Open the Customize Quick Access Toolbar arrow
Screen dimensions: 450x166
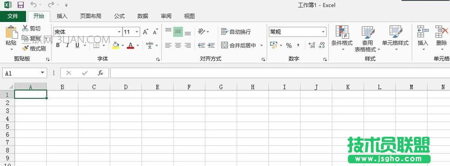(66, 5)
